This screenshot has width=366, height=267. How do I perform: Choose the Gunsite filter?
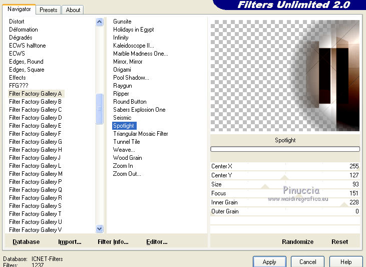point(122,22)
